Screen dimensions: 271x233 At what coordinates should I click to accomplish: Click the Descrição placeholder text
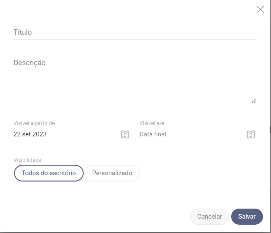[29, 63]
